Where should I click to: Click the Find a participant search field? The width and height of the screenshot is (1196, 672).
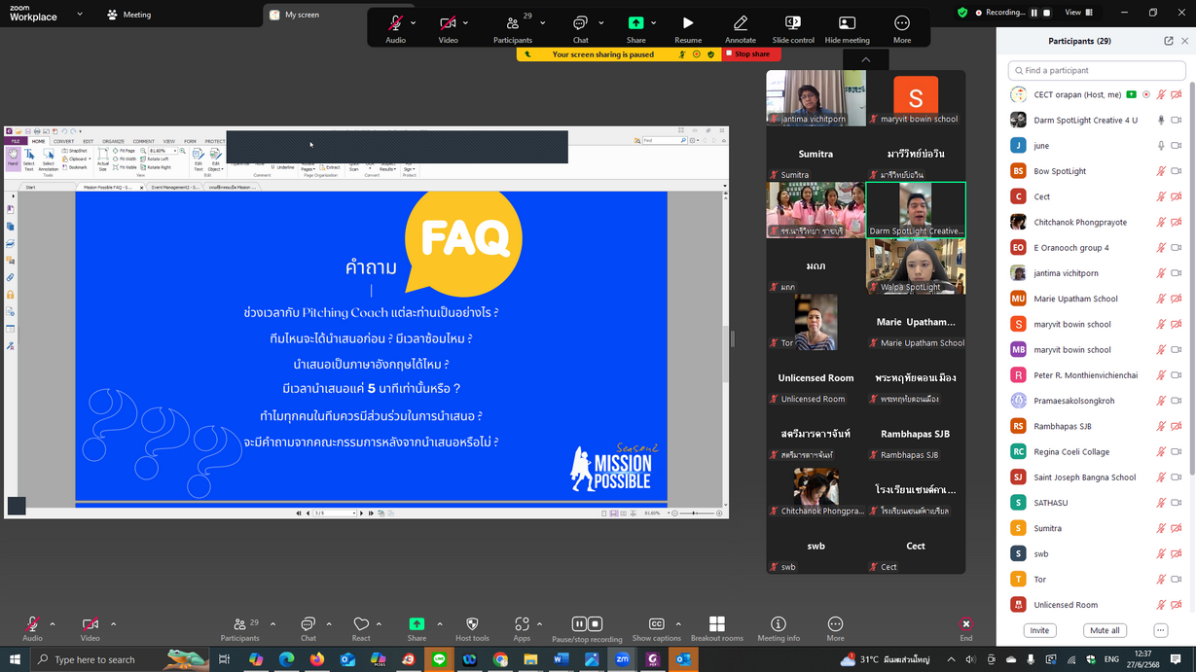pos(1096,70)
